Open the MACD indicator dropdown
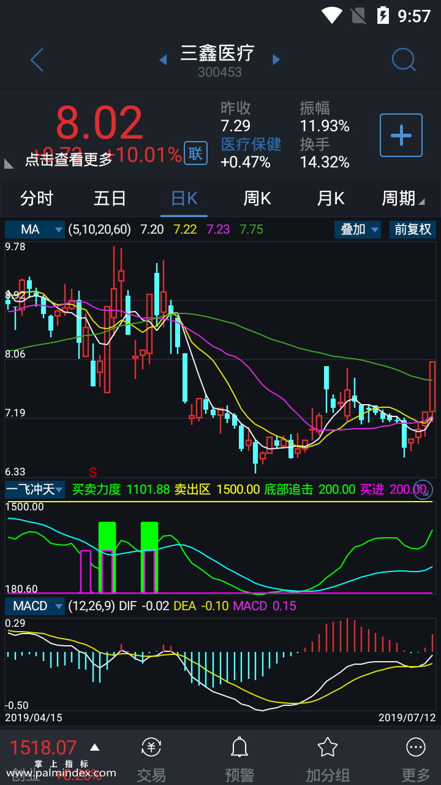441x785 pixels. [35, 606]
